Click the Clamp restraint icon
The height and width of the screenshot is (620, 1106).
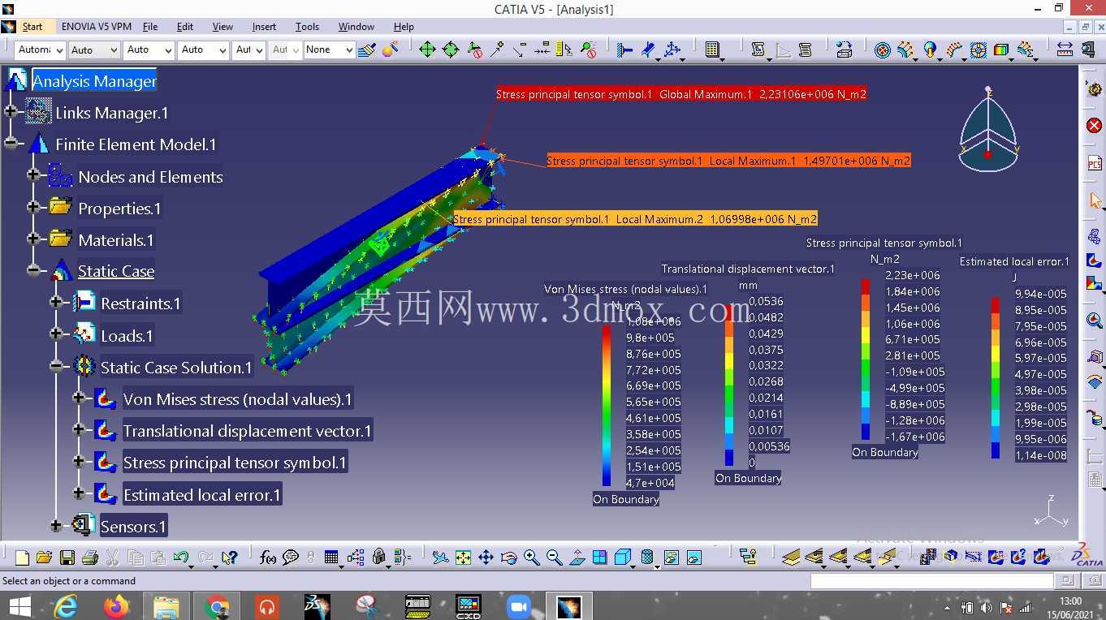click(x=624, y=50)
